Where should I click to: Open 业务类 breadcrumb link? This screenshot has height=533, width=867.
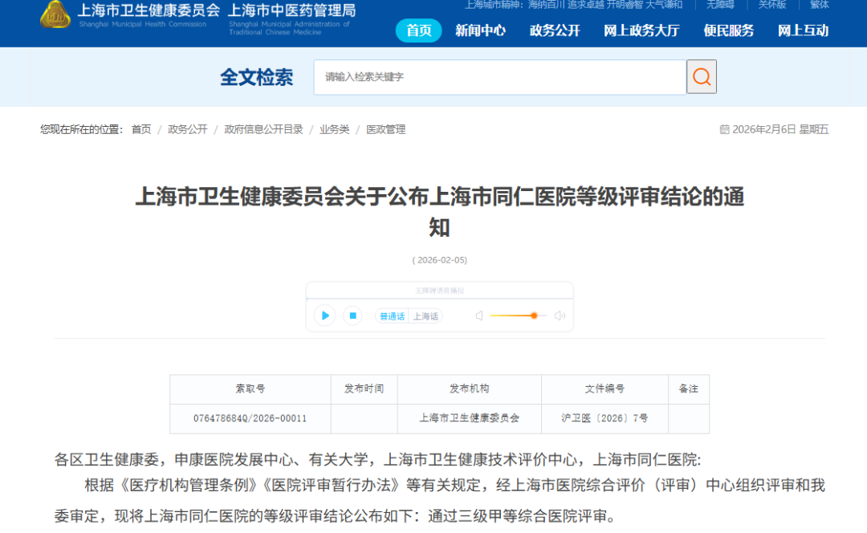(x=334, y=129)
